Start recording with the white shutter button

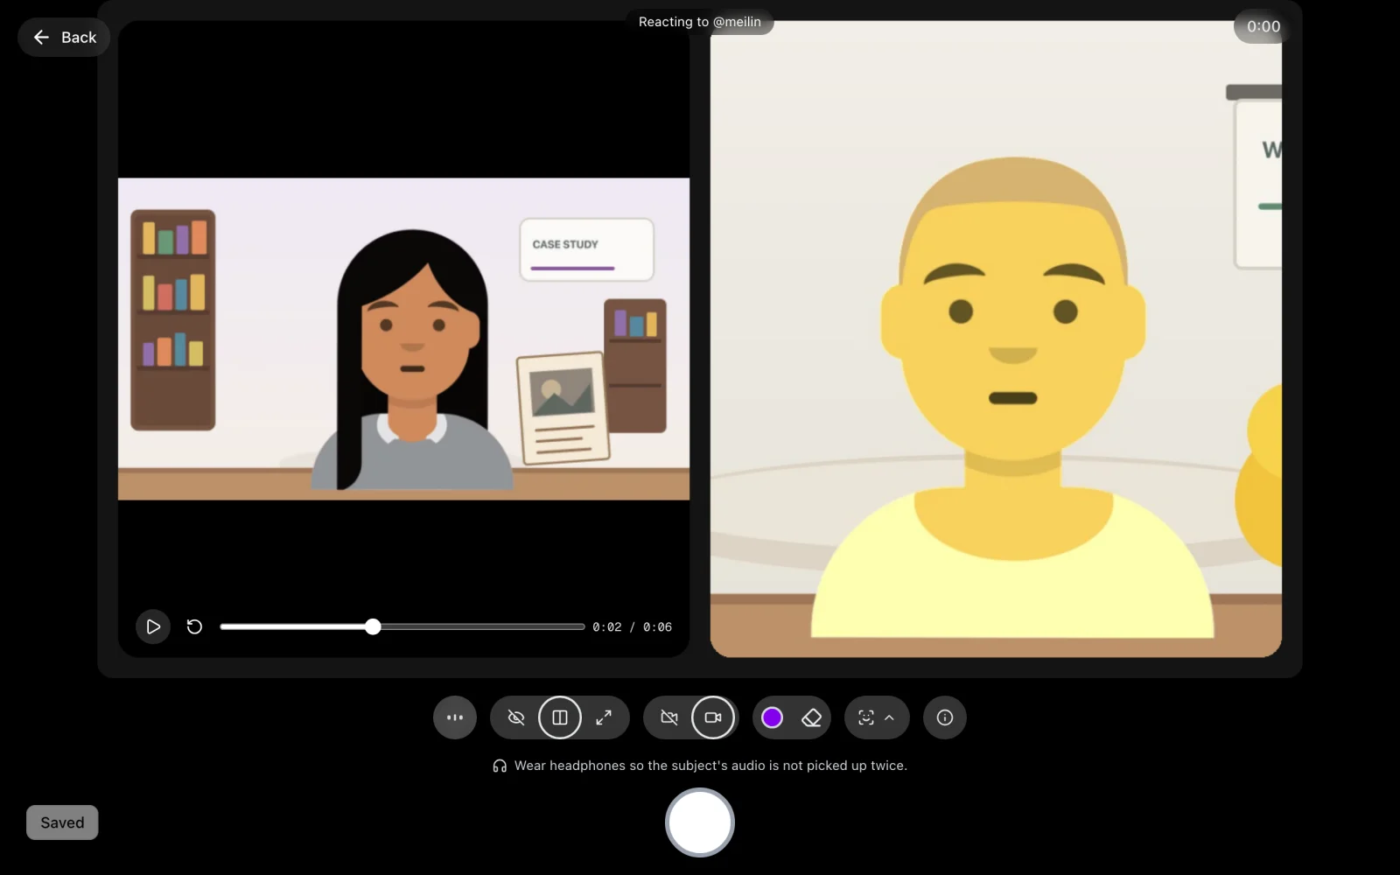tap(700, 822)
